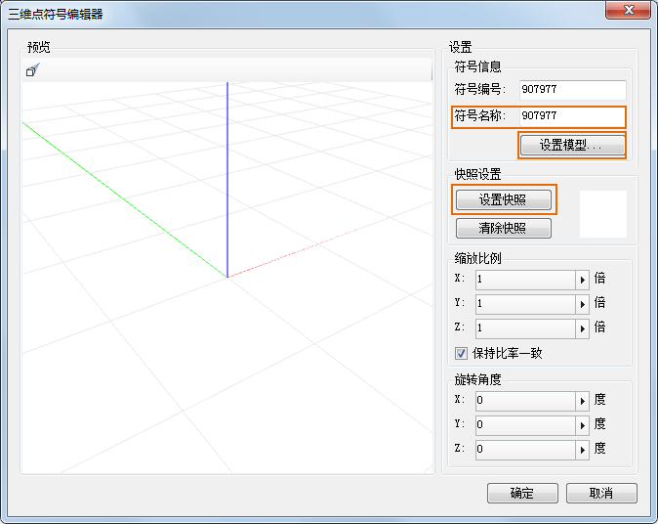Click the 旋转角度 Y value field
This screenshot has height=524, width=658.
point(525,425)
